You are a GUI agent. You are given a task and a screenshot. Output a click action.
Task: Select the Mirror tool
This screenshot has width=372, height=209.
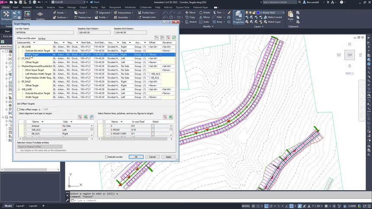coord(205,17)
